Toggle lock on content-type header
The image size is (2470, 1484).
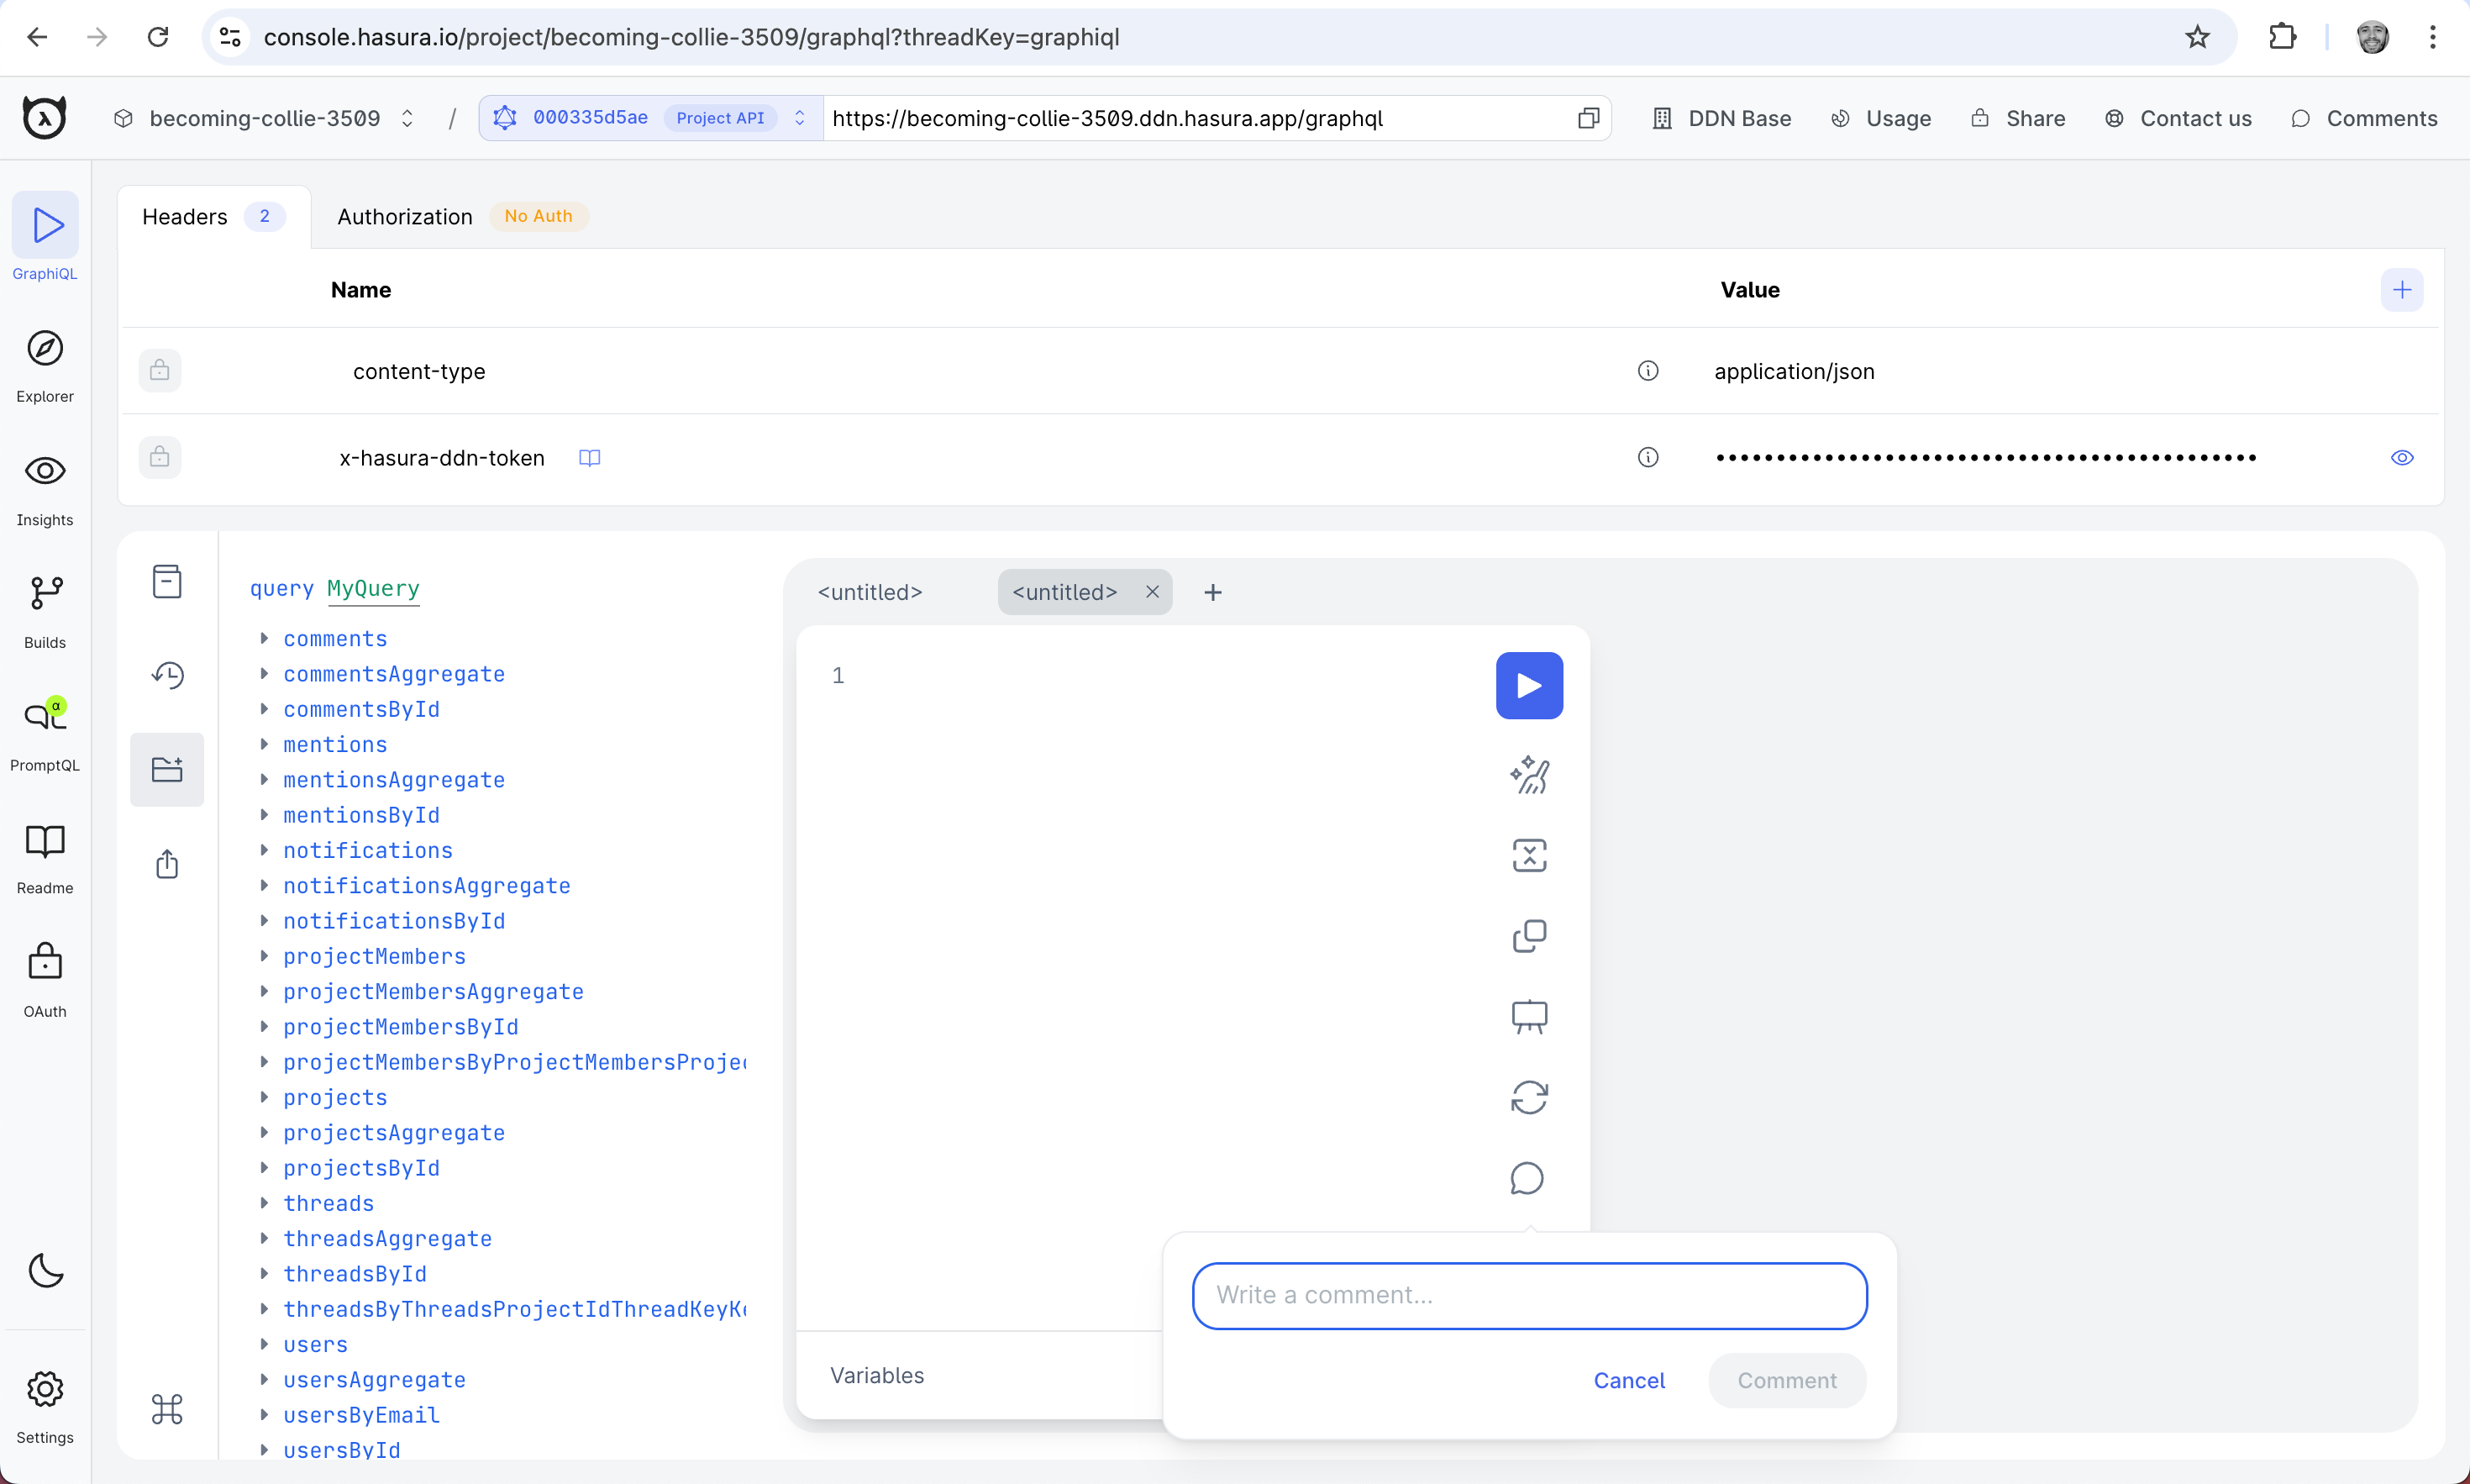(159, 371)
